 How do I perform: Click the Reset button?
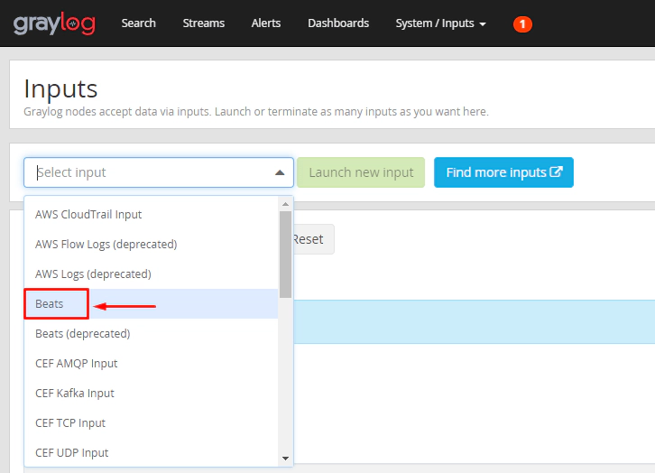point(308,239)
